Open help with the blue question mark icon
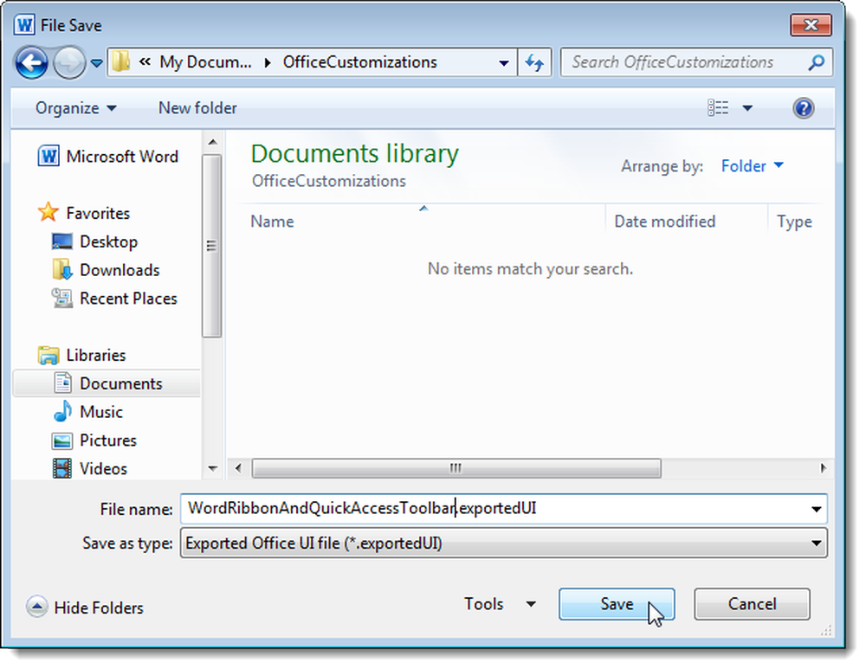The image size is (866, 669). click(804, 108)
